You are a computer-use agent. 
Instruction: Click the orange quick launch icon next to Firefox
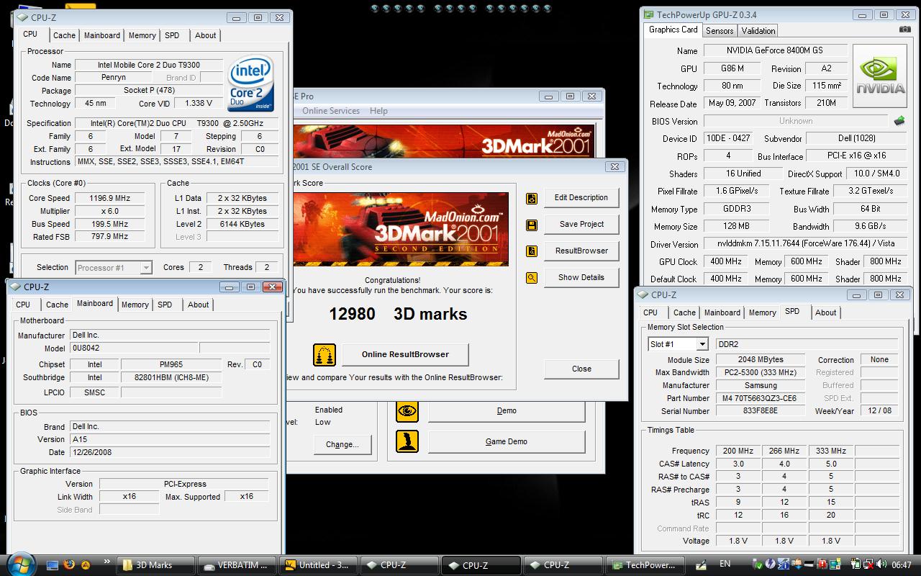86,564
